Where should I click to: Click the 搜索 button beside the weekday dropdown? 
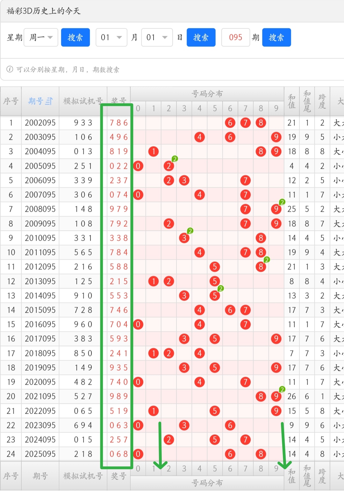pyautogui.click(x=75, y=37)
